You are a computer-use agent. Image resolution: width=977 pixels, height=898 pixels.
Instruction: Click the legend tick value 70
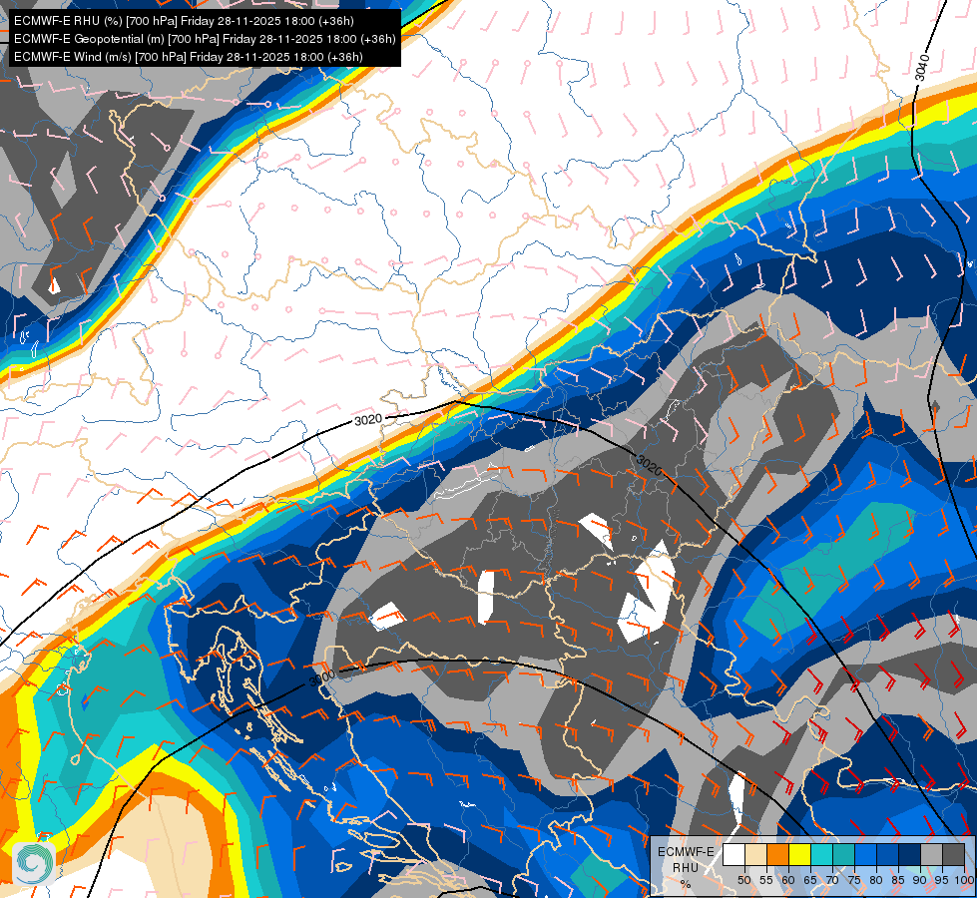[x=832, y=881]
